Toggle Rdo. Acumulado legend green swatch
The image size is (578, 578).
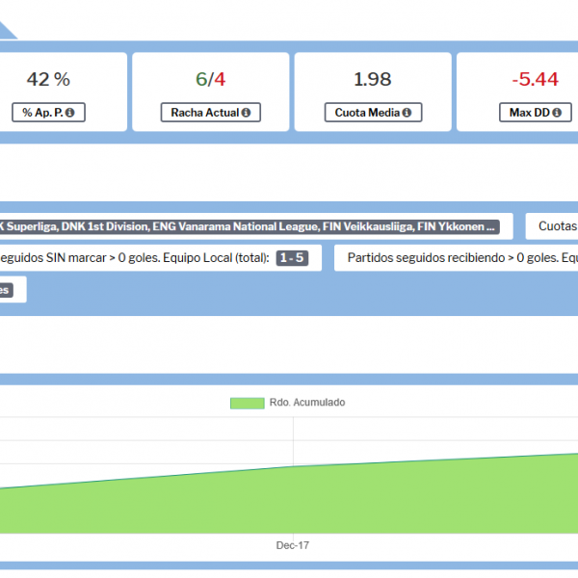[247, 403]
